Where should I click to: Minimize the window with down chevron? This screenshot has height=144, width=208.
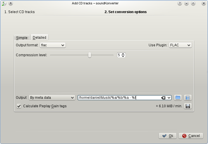point(186,3)
